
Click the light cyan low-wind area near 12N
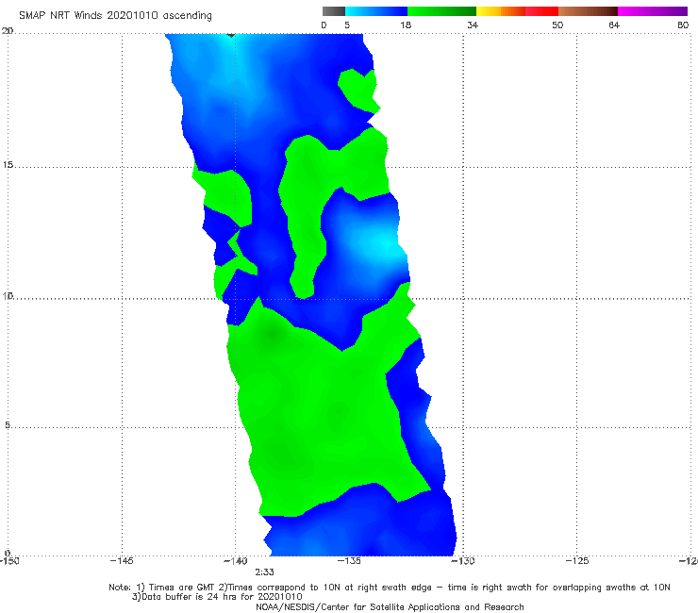coord(384,244)
